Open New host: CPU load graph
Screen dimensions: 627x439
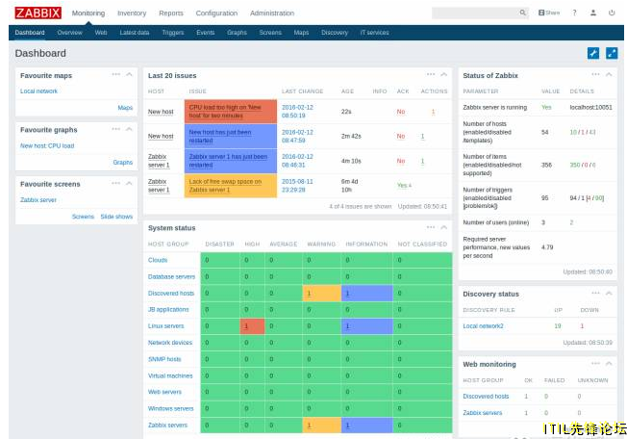tap(47, 145)
